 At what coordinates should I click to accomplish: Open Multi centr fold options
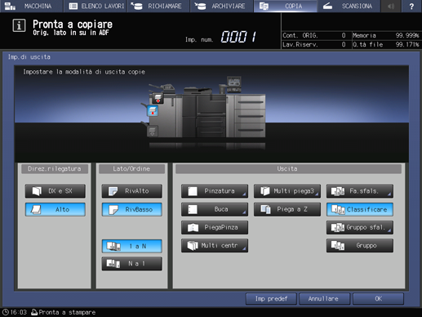pyautogui.click(x=215, y=246)
